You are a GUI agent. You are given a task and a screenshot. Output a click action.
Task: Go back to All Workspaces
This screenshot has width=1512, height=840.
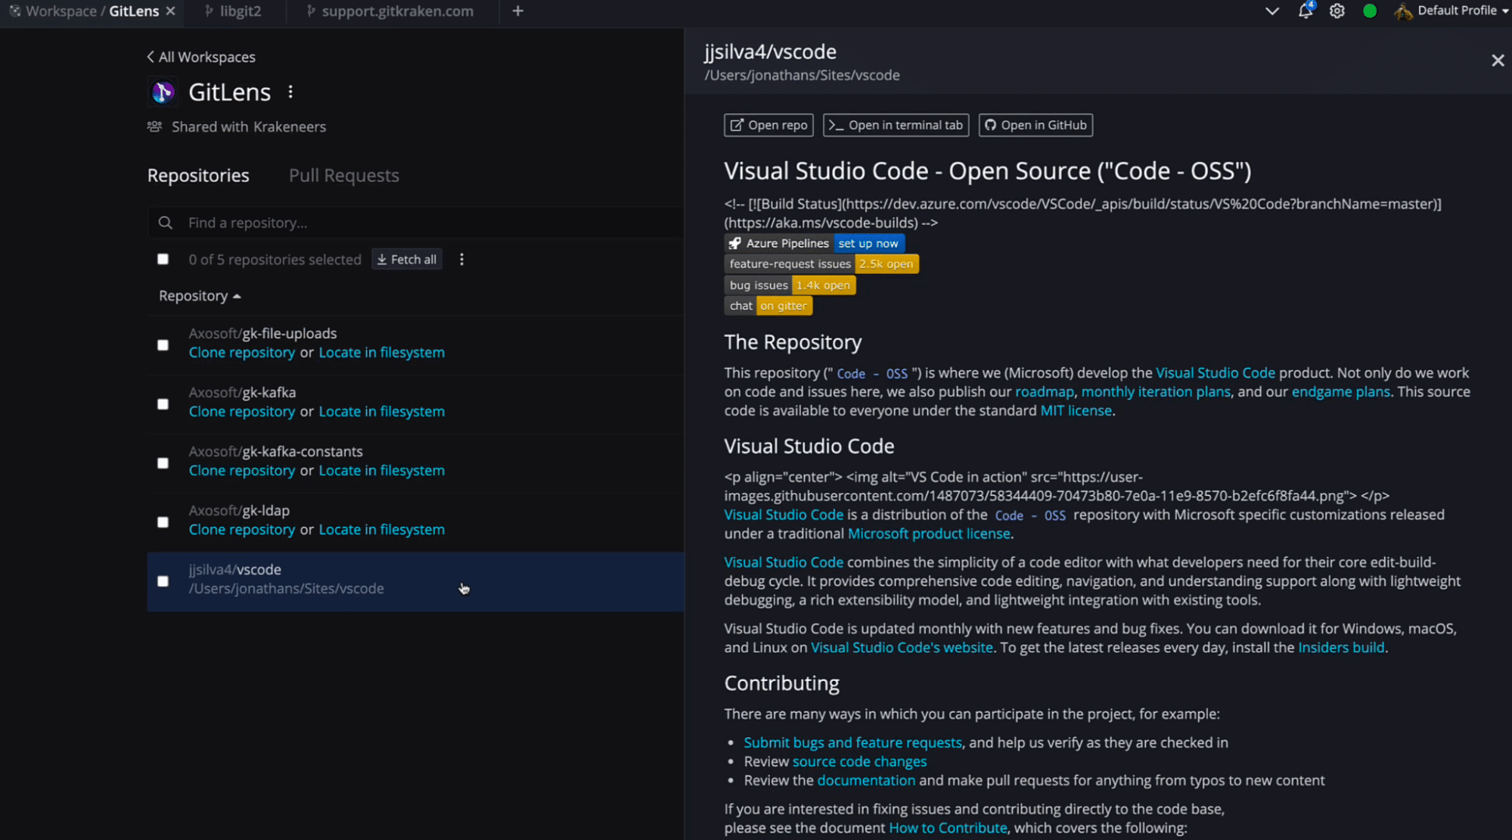(201, 58)
